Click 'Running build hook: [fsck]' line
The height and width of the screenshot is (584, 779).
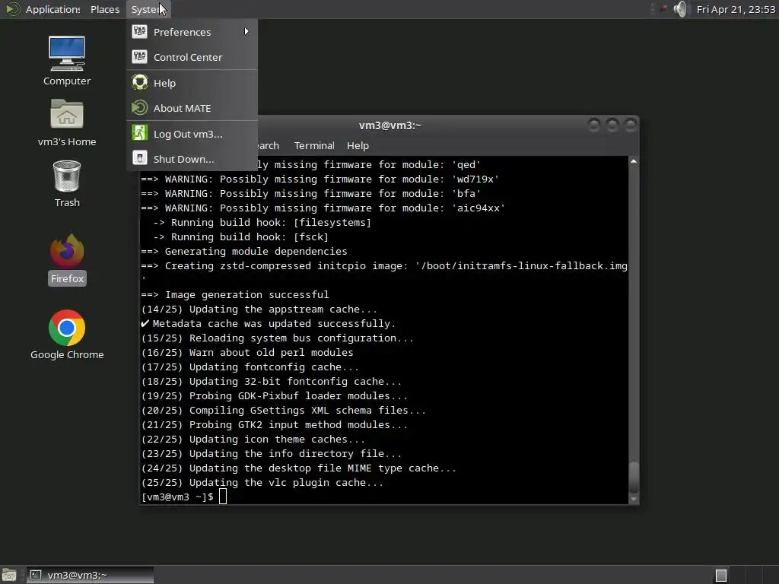click(240, 237)
